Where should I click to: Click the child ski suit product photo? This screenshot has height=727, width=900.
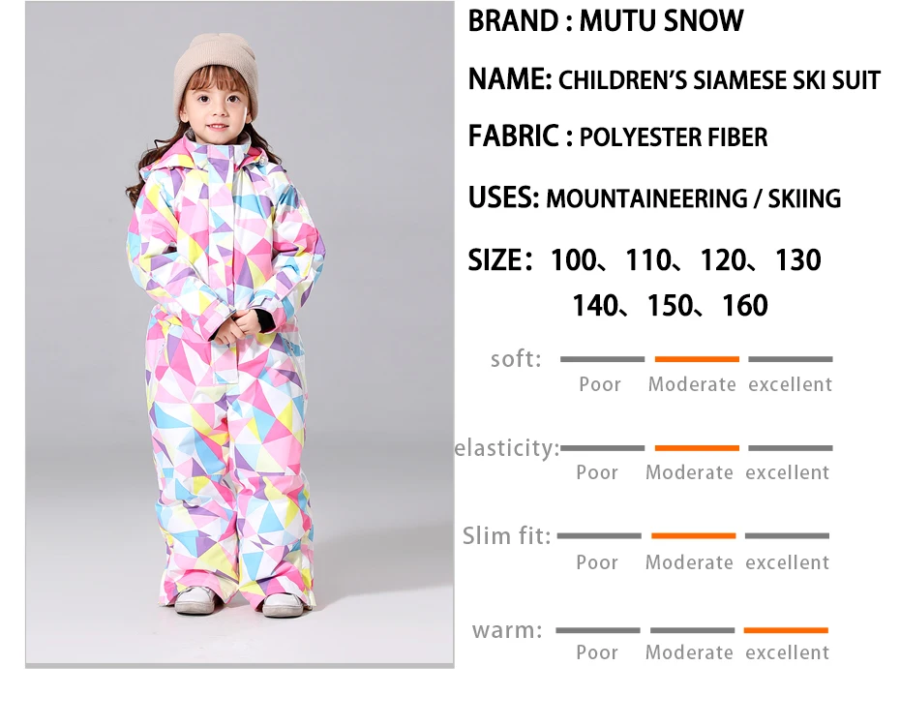(x=239, y=334)
